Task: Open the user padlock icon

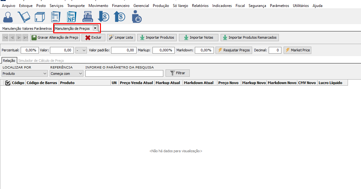Action: [x=136, y=17]
